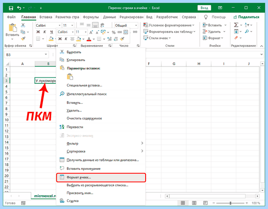Click the Copy icon in the Clipboard group

tap(23, 32)
